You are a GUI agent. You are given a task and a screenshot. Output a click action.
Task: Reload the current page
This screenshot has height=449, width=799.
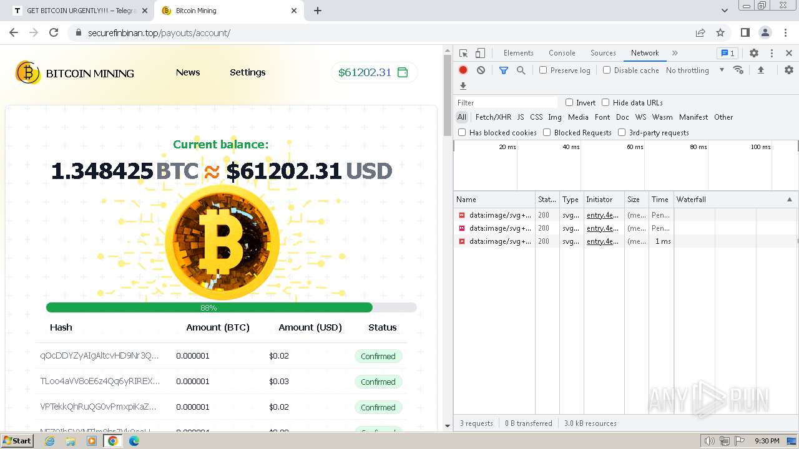point(54,32)
